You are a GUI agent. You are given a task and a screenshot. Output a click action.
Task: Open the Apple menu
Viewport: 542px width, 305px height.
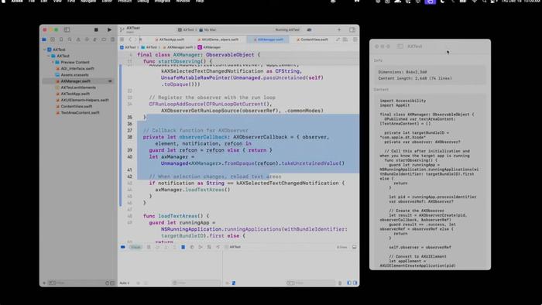click(x=3, y=2)
